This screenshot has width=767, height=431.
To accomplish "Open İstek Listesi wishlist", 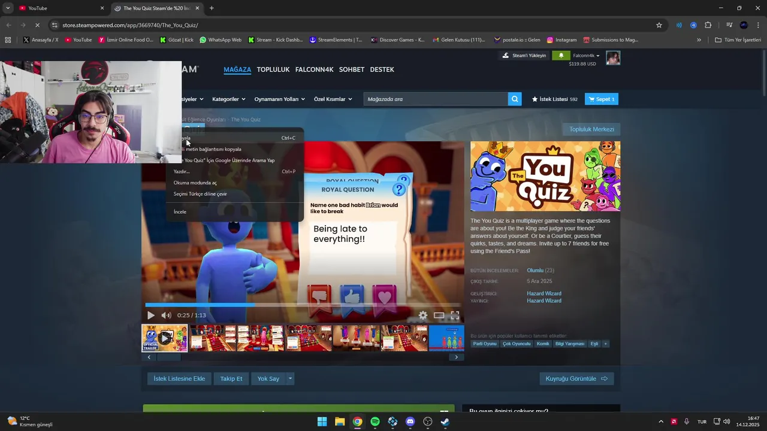I will point(554,99).
